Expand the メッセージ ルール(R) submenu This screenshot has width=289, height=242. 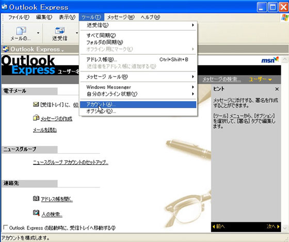138,77
